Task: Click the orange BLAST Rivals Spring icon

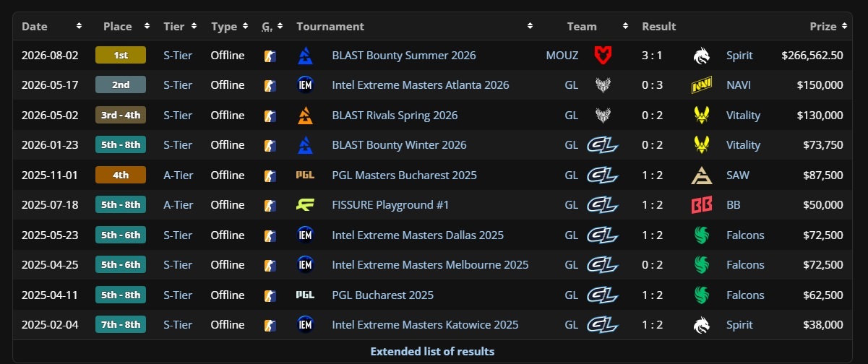Action: click(x=305, y=115)
